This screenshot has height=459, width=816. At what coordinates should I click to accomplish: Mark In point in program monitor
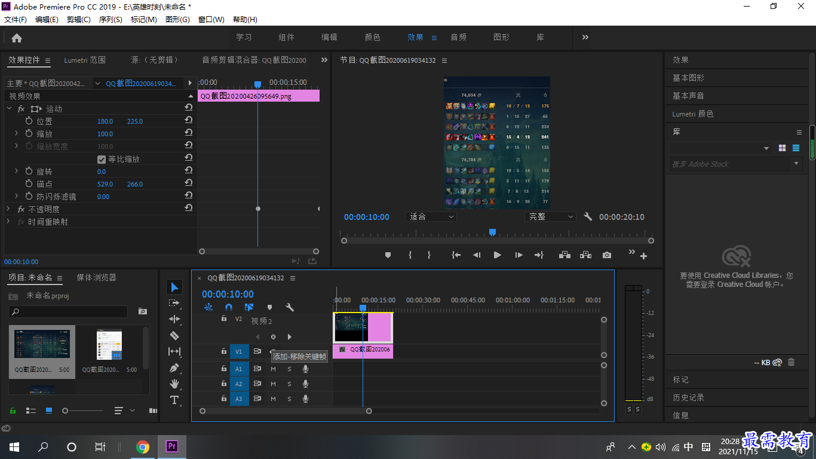tap(410, 255)
